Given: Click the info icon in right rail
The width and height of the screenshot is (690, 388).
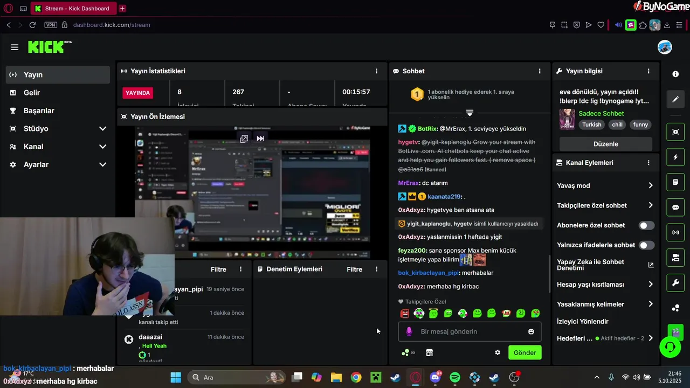Looking at the screenshot, I should 675,74.
